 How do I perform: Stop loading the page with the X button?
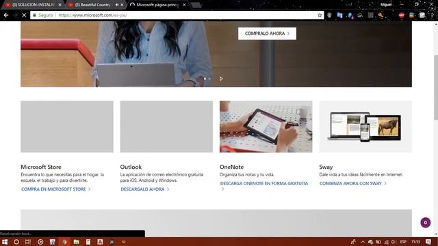24,15
